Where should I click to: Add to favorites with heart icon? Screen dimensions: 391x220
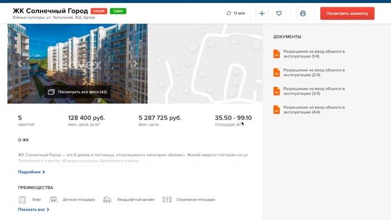tap(279, 13)
